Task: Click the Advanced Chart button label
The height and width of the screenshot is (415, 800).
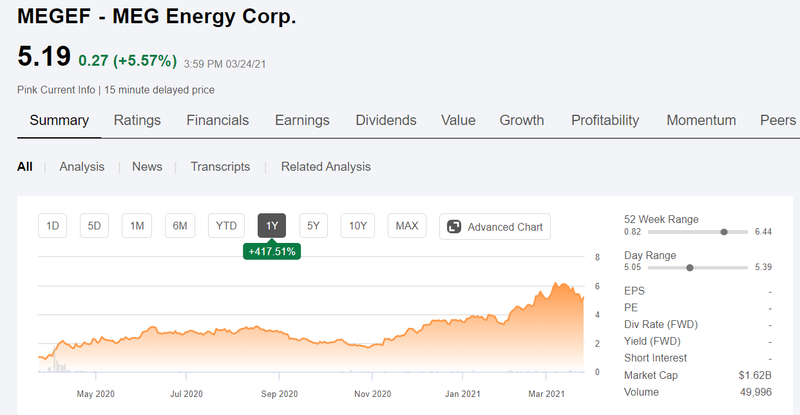Action: tap(505, 227)
